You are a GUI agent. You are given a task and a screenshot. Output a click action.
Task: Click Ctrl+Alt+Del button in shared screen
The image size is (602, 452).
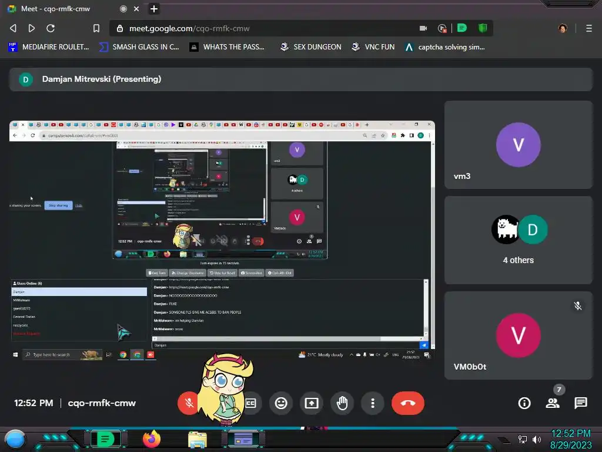[x=279, y=273]
